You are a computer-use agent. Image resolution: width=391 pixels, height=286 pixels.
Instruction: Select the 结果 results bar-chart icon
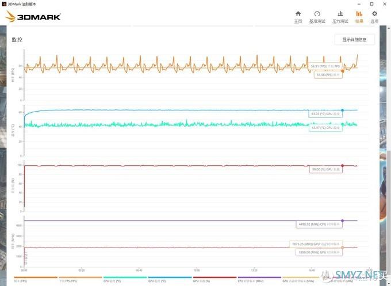(x=359, y=14)
